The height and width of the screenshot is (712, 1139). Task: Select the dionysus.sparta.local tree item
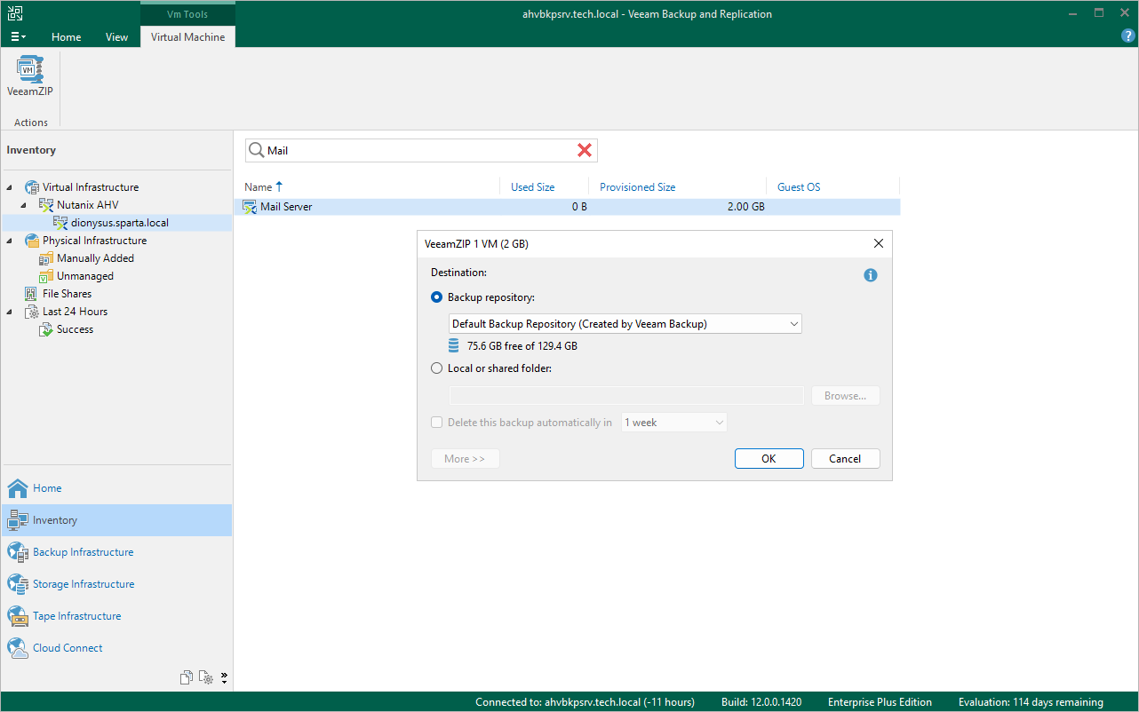pos(120,223)
